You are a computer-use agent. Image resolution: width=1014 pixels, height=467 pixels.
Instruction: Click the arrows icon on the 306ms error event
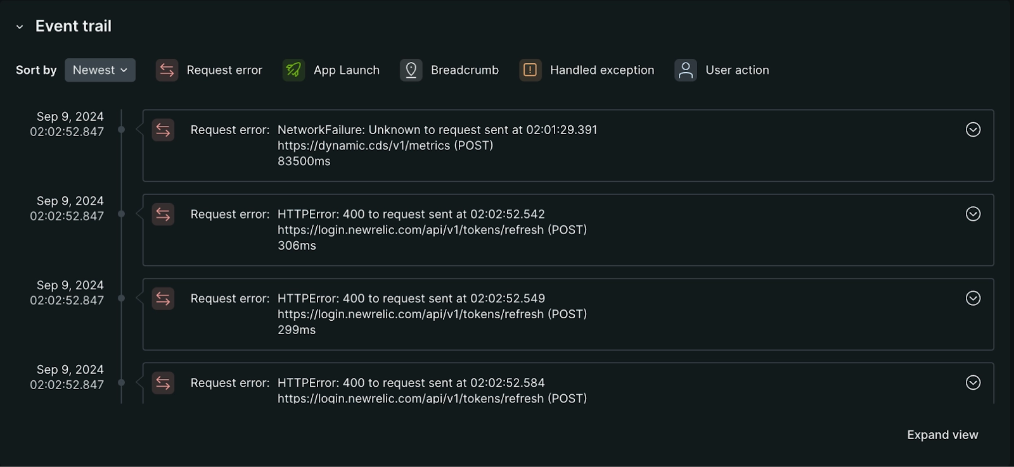pyautogui.click(x=163, y=215)
